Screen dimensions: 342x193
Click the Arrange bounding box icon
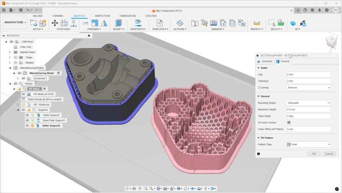tap(64, 23)
